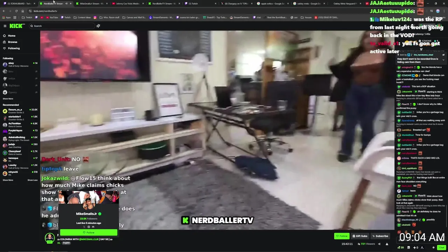Screen dimensions: 448x252
Task: Open PurpleHayes recommended channel
Action: pos(20,131)
